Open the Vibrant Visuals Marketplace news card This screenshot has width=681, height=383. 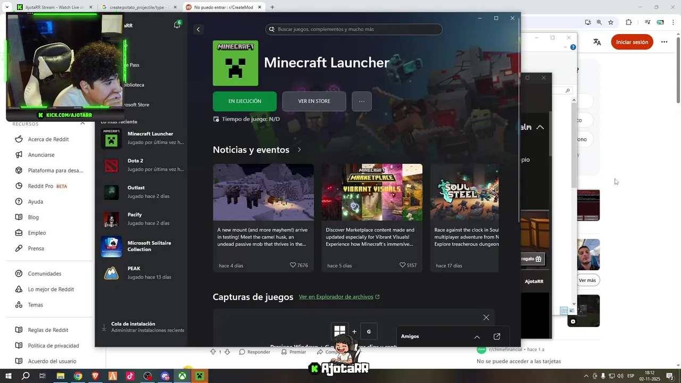[x=372, y=218]
